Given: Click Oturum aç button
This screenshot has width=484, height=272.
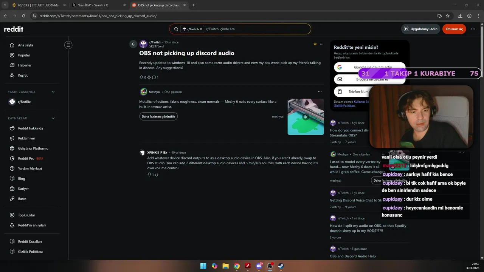Looking at the screenshot, I should tap(454, 29).
